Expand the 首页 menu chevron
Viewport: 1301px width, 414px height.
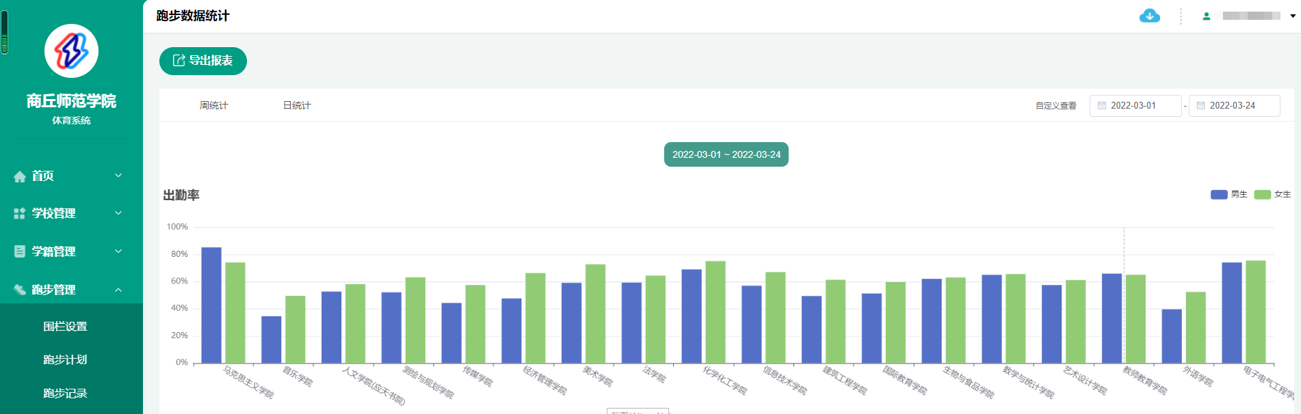click(118, 176)
